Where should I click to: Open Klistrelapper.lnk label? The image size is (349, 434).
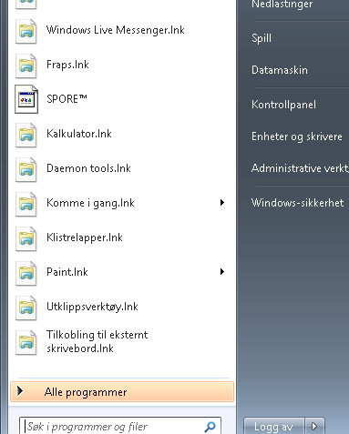[x=85, y=237]
